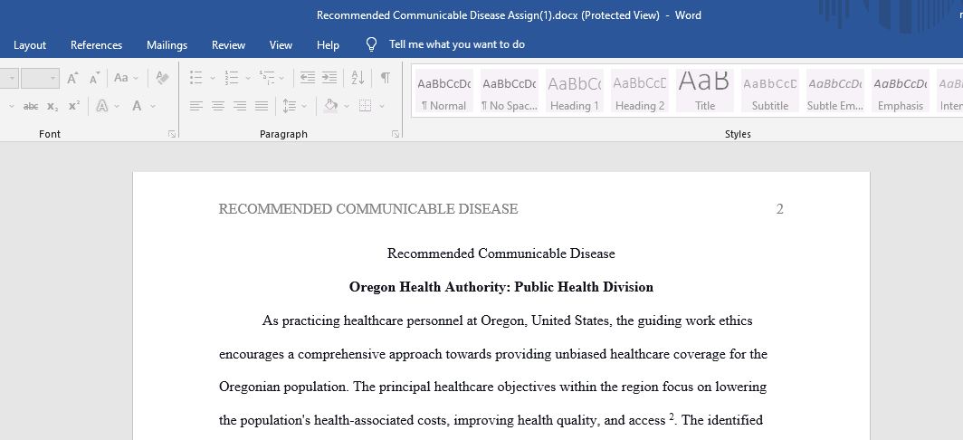Image resolution: width=963 pixels, height=440 pixels.
Task: Click the page header text RECOMMENDED COMMUNICABLE DISEASE
Action: [x=368, y=209]
